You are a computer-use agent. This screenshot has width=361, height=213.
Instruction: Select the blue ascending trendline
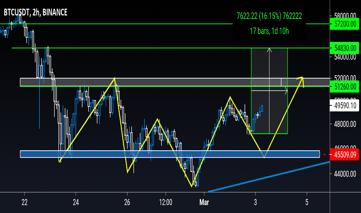tap(269, 177)
